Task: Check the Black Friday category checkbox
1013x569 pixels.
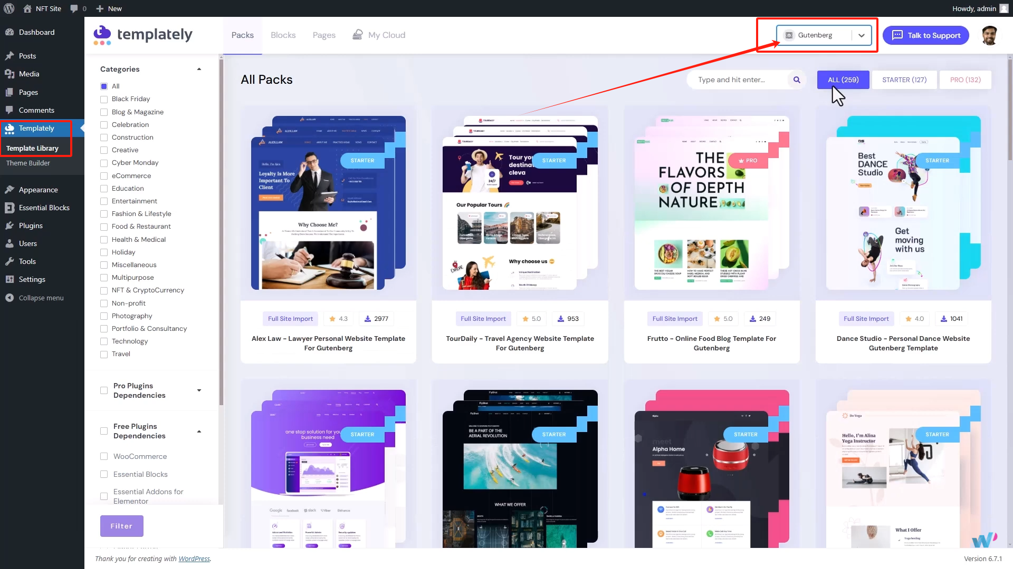Action: pyautogui.click(x=103, y=99)
